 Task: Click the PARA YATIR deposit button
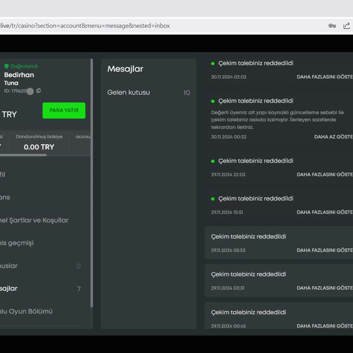point(64,110)
